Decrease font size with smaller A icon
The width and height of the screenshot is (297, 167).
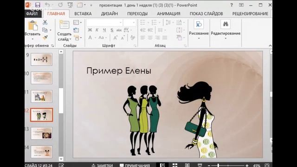click(x=123, y=38)
